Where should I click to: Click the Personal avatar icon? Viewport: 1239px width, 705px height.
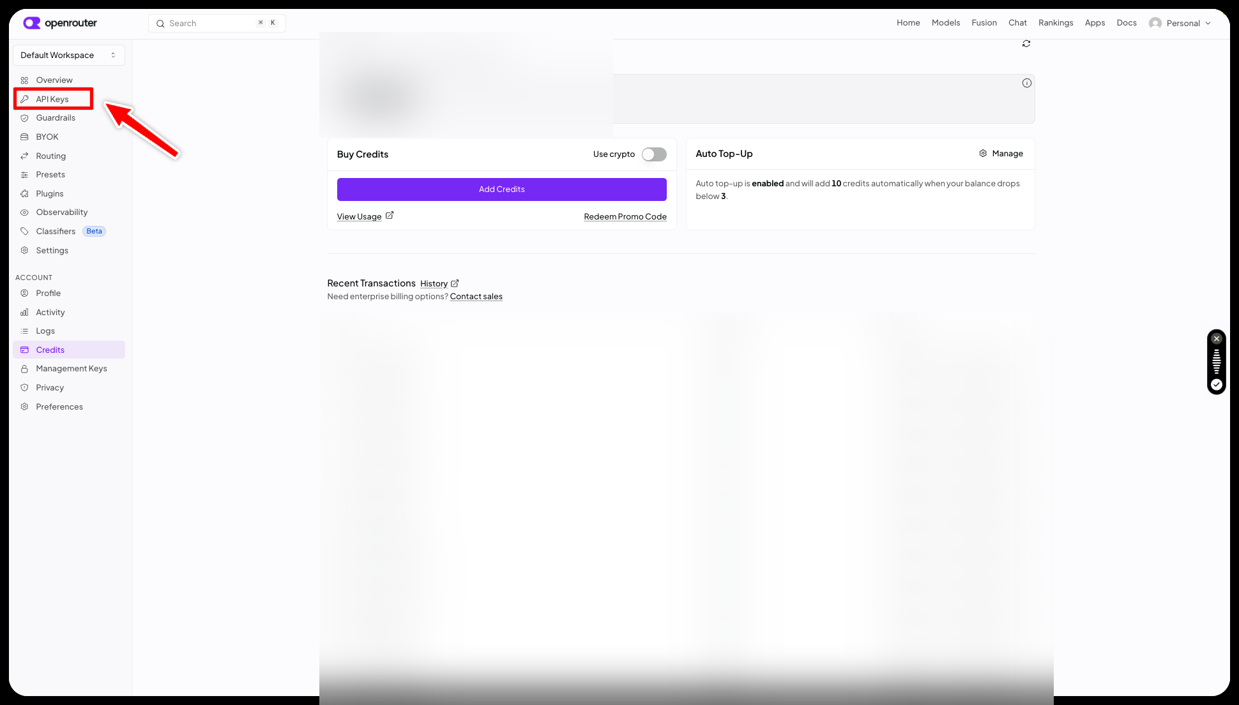tap(1155, 23)
